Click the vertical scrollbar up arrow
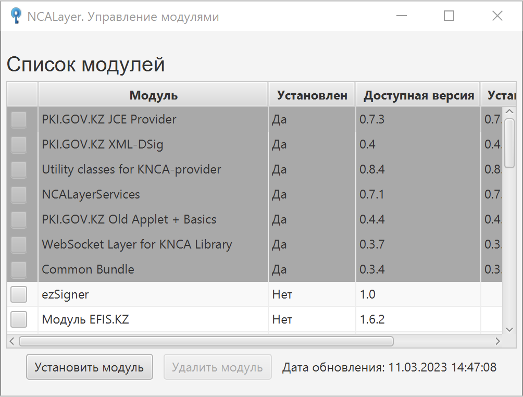This screenshot has width=523, height=397. click(x=509, y=110)
